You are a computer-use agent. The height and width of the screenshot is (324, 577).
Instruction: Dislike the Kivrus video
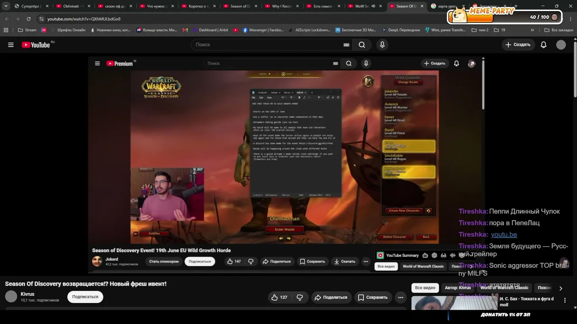300,297
